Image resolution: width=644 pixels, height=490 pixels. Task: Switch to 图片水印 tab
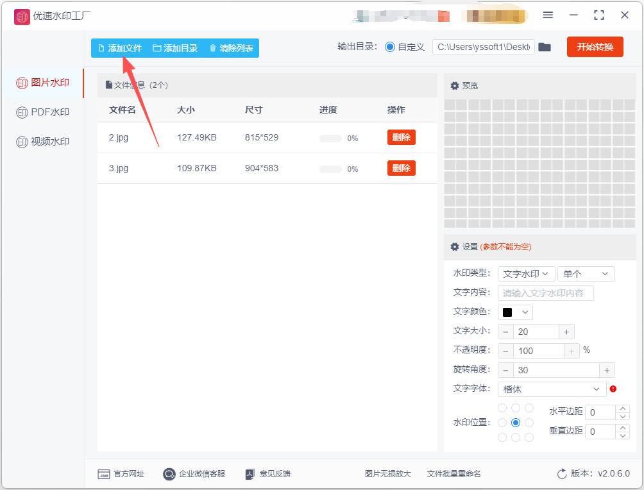43,83
